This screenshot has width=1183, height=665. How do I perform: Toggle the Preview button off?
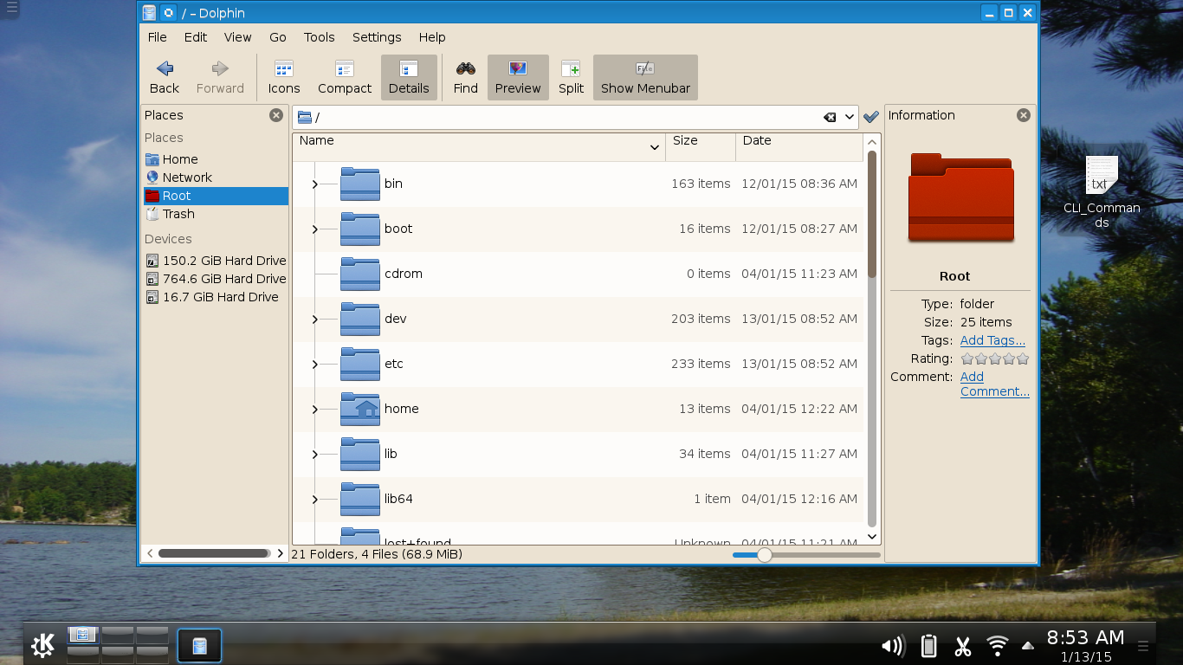pos(518,78)
